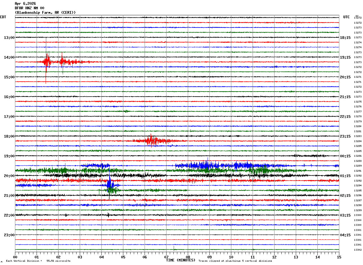Click the 15:00 CDT time label
The image size is (363, 265).
pos(9,77)
